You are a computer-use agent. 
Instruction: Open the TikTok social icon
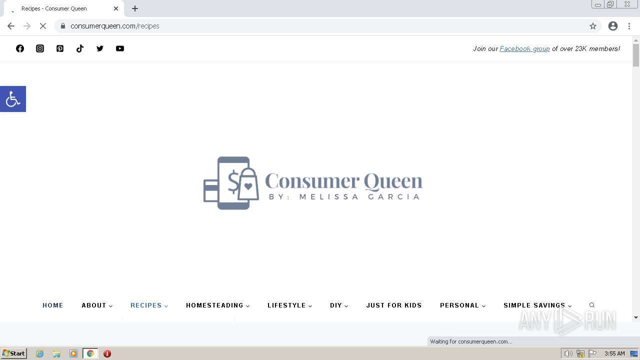point(80,48)
